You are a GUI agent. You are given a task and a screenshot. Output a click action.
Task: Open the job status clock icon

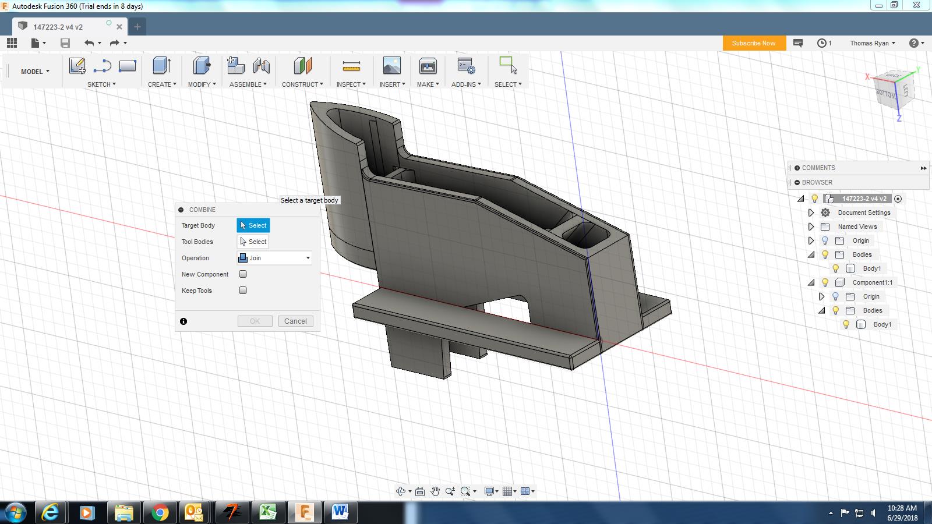(821, 43)
